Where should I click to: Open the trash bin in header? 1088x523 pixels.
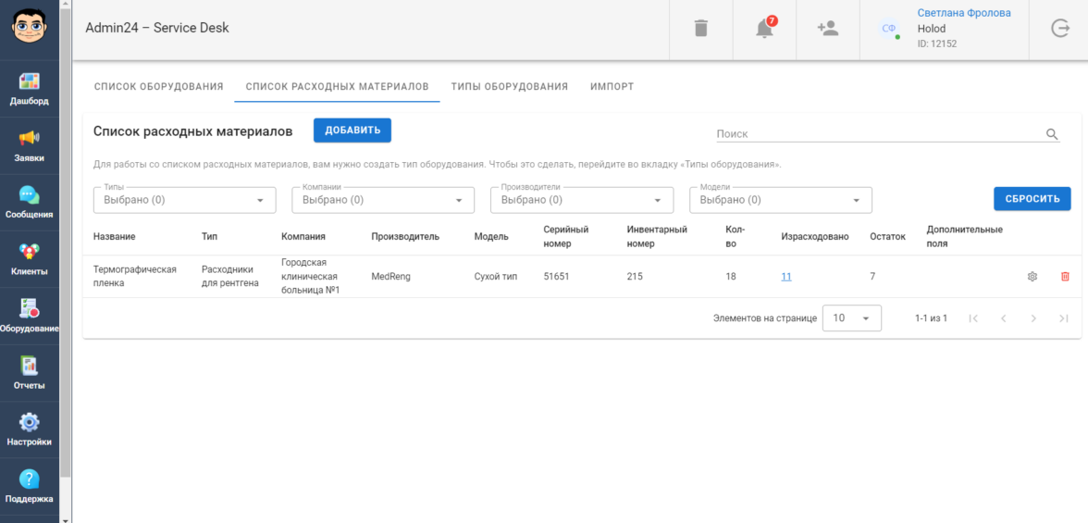click(x=700, y=29)
